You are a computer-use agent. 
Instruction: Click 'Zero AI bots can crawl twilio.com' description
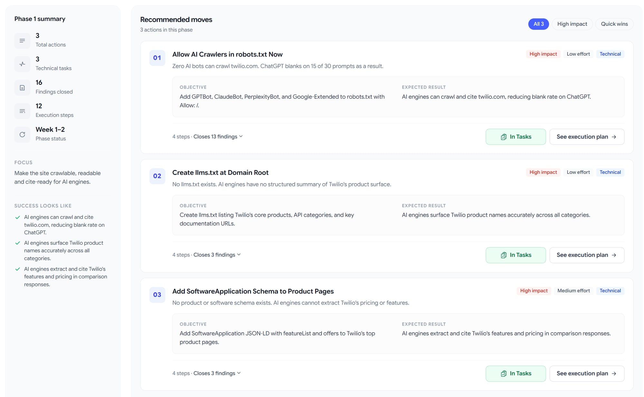[278, 66]
